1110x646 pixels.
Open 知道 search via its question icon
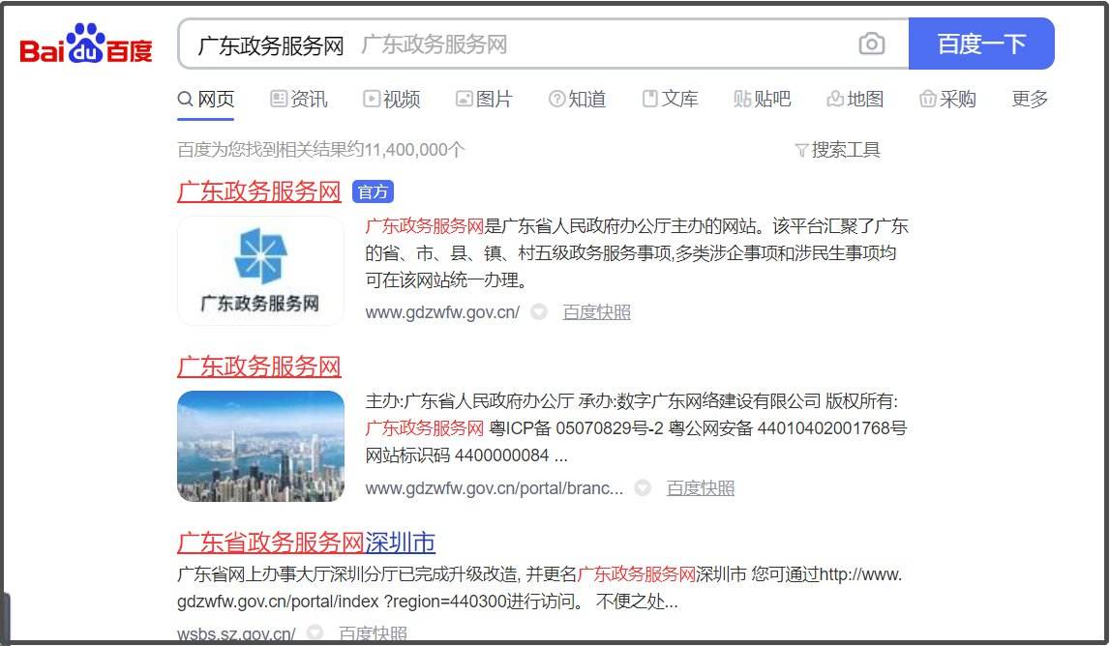(x=558, y=98)
